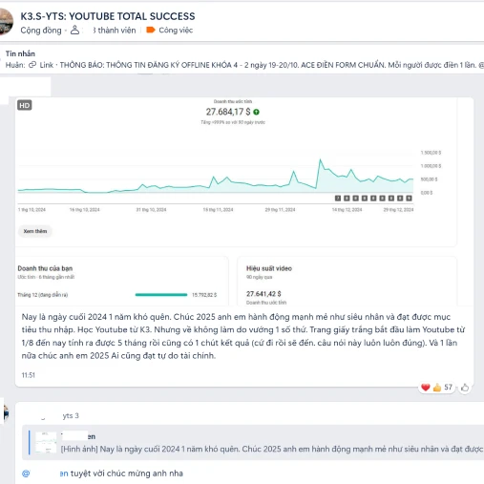The width and height of the screenshot is (484, 484).
Task: Click the Xem thêm button
Action: click(35, 231)
